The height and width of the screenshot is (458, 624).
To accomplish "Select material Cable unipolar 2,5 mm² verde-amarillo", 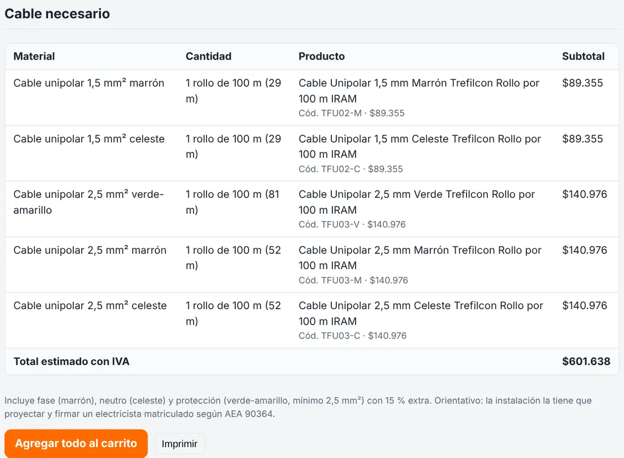I will 88,202.
